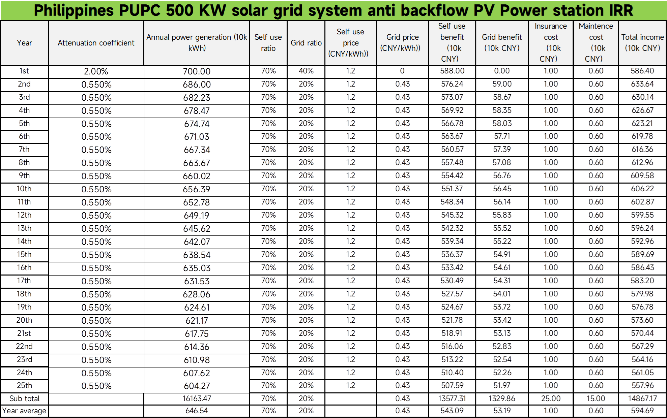Click the '1st' year row label
667x418 pixels.
click(24, 71)
